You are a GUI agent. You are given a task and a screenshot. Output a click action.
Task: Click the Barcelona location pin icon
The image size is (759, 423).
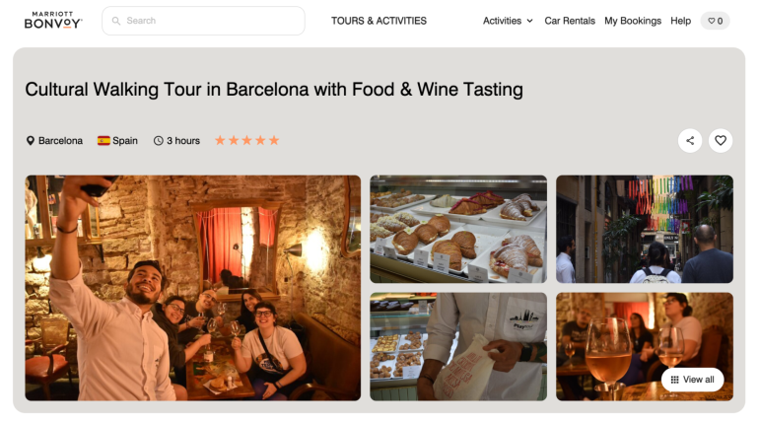[31, 141]
